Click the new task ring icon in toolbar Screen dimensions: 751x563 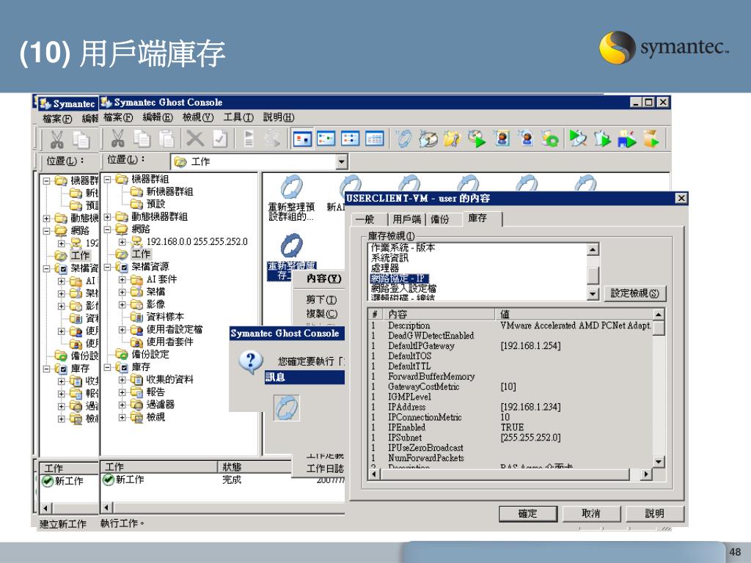[x=404, y=139]
